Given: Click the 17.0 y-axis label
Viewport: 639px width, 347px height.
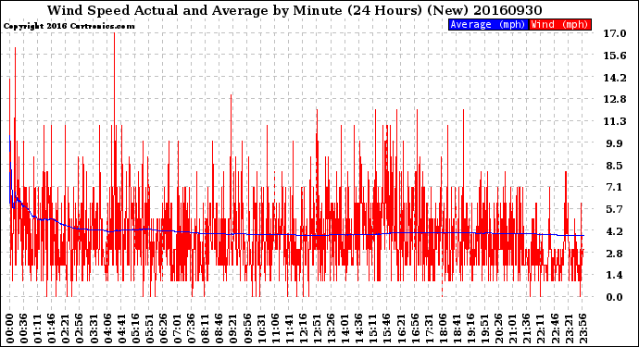Looking at the screenshot, I should 615,33.
